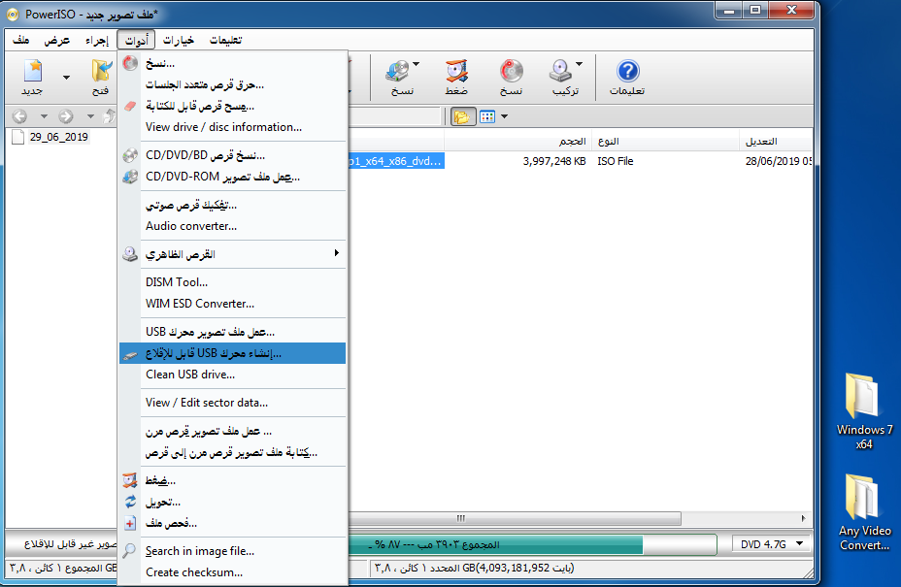
Task: Expand the Mount toolbar dropdown arrow
Action: click(x=579, y=64)
